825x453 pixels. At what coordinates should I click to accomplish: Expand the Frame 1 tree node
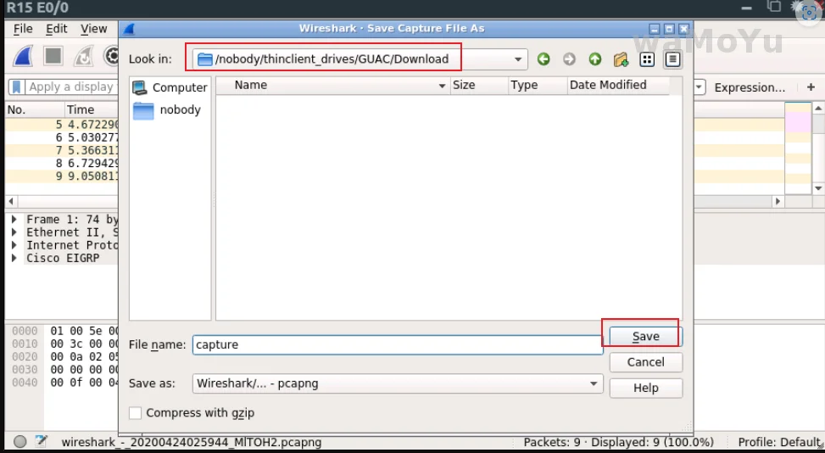click(15, 220)
